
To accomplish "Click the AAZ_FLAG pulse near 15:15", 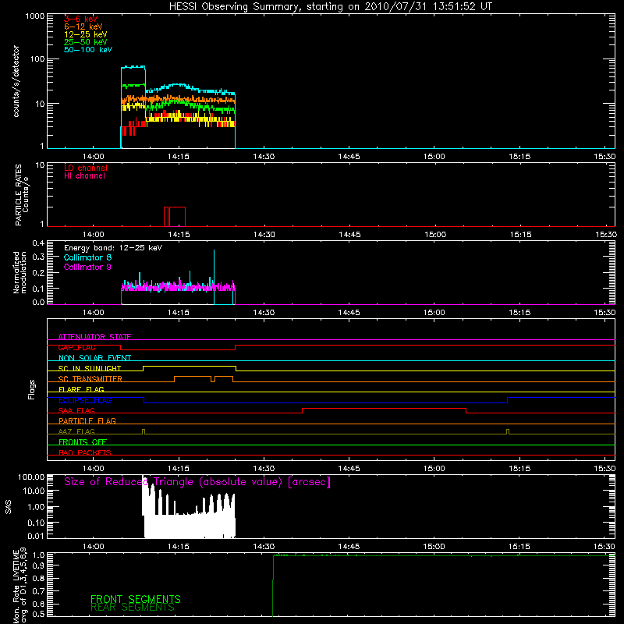I will (508, 431).
